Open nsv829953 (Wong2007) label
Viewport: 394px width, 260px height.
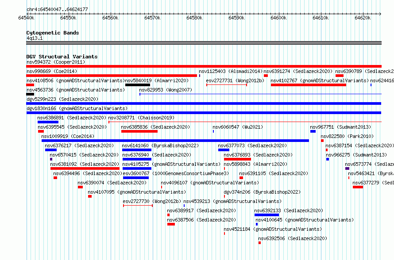pyautogui.click(x=166, y=90)
